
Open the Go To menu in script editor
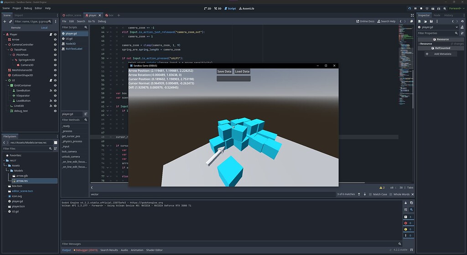pyautogui.click(x=91, y=21)
